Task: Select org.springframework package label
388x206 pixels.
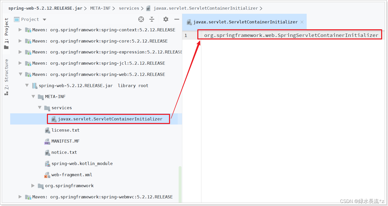Action: click(69, 186)
